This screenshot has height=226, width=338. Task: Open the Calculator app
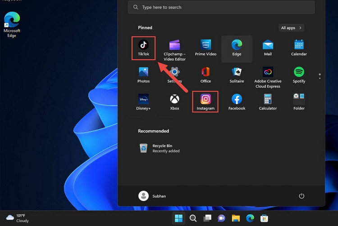[268, 102]
